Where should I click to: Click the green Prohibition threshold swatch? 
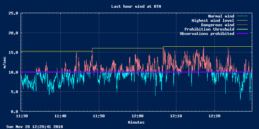click(242, 29)
